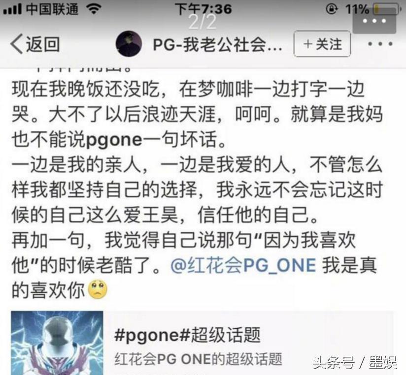Open the PG-我老公社会 profile name
The image size is (406, 375).
(217, 44)
